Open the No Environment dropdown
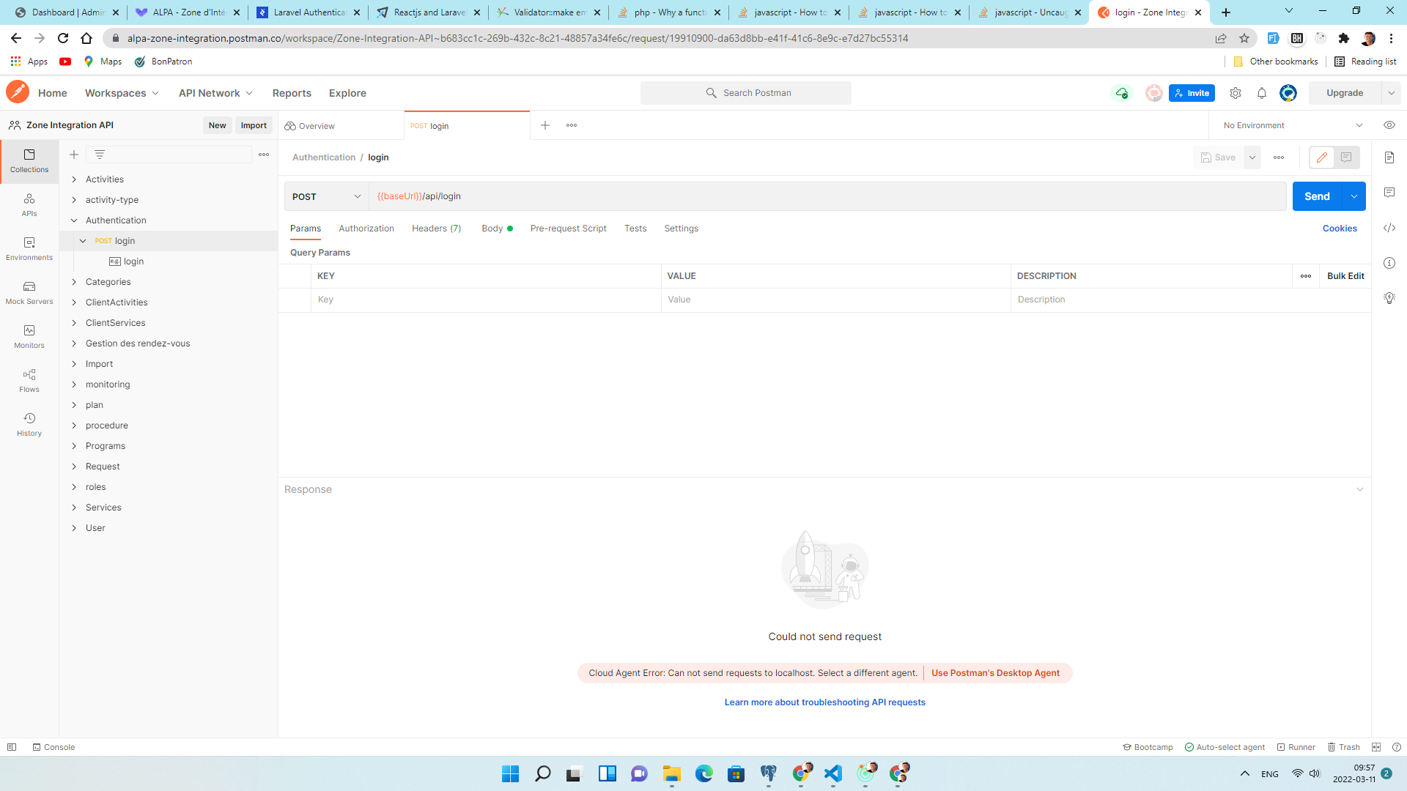Image resolution: width=1407 pixels, height=791 pixels. tap(1292, 125)
